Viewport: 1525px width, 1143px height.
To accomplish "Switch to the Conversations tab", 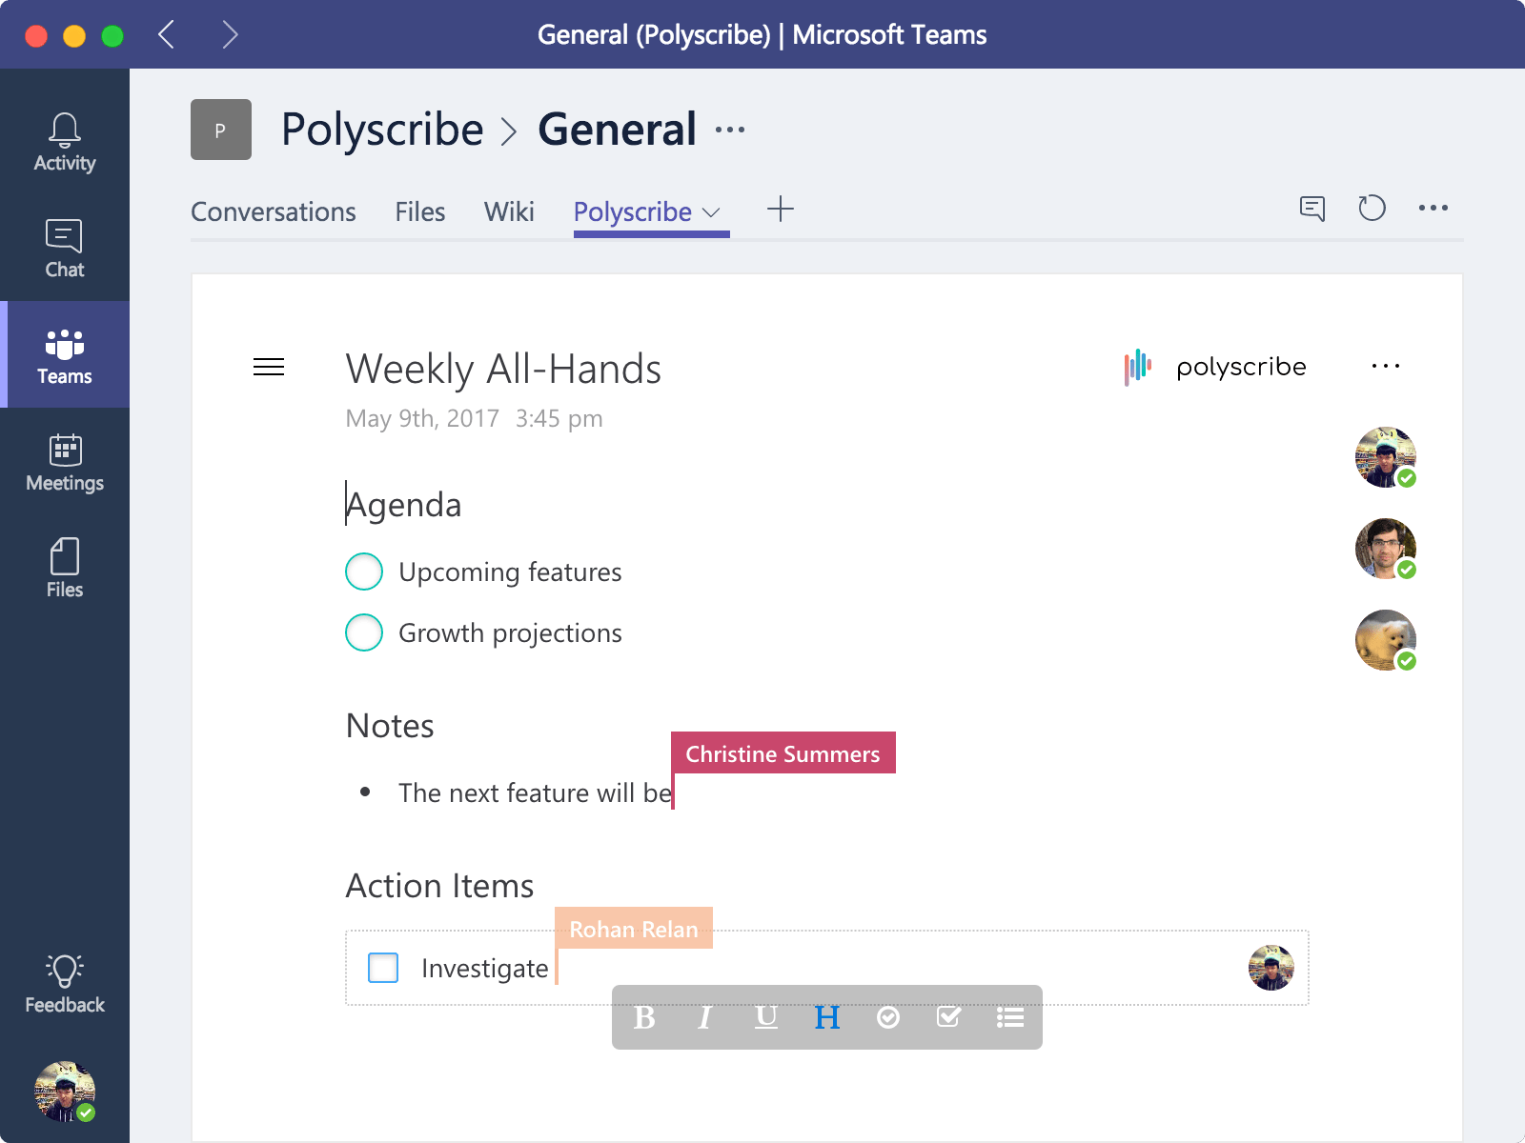I will 274,211.
